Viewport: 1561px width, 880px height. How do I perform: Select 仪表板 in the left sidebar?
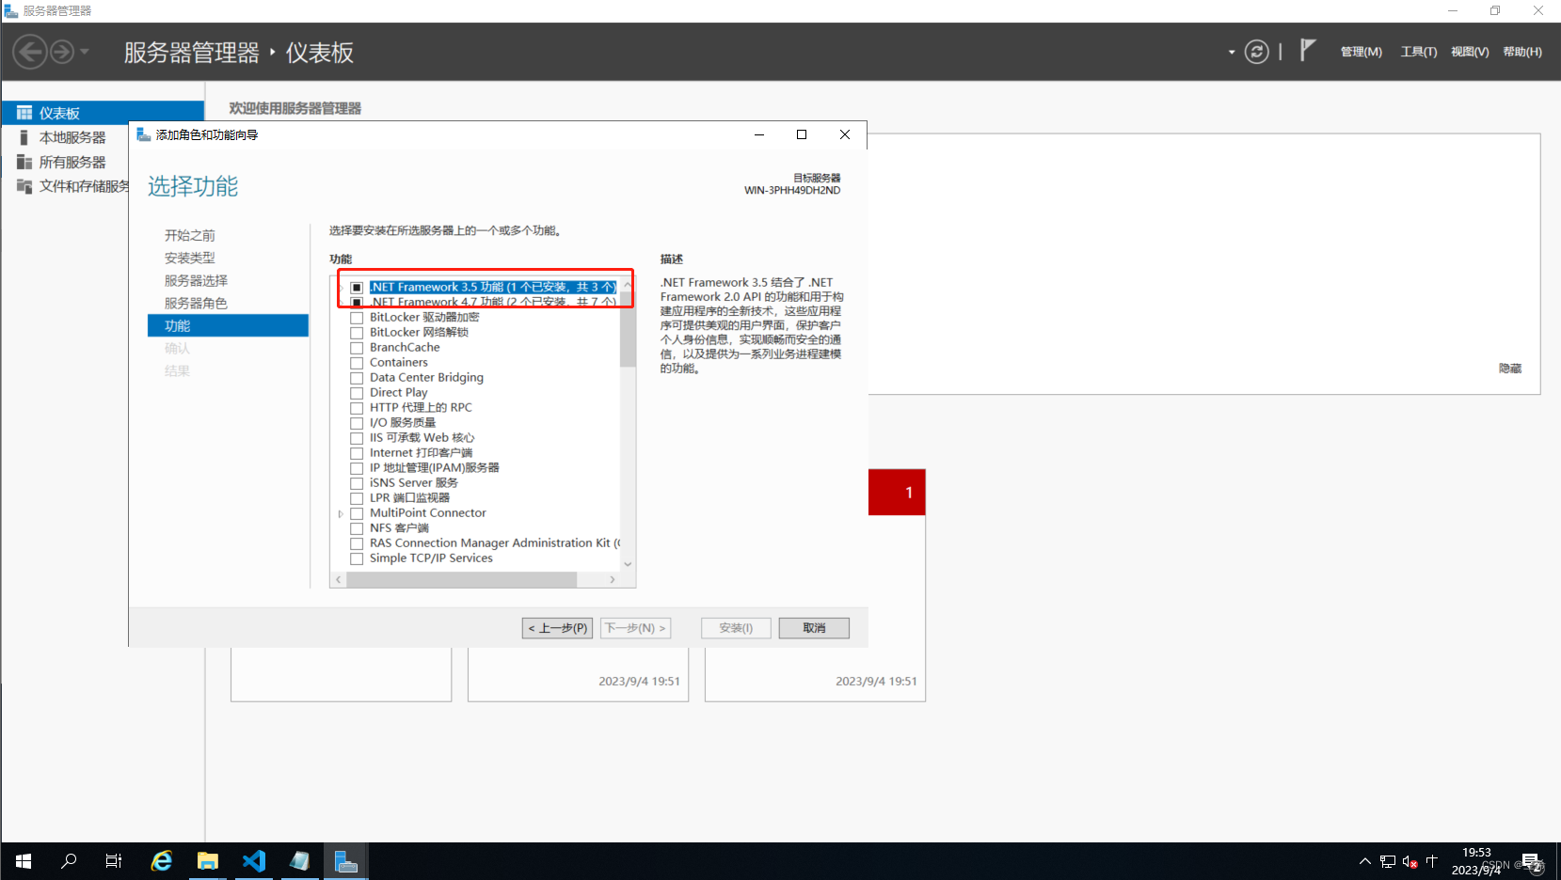tap(103, 113)
